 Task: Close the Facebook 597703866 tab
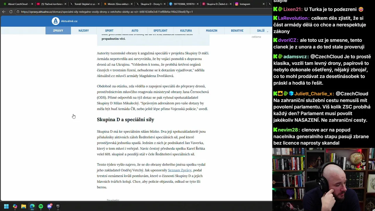click(x=197, y=4)
